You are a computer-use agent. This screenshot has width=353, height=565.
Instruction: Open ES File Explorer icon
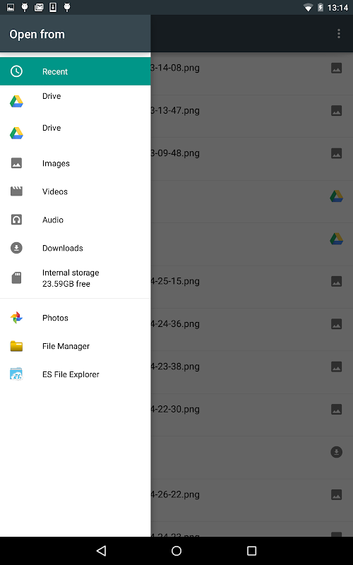(x=16, y=374)
